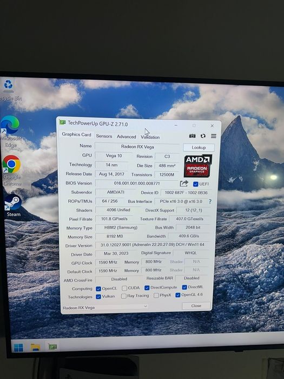Click the Memory Size value 8192 MB
Viewport: 284px width, 379px height.
[x=115, y=236]
